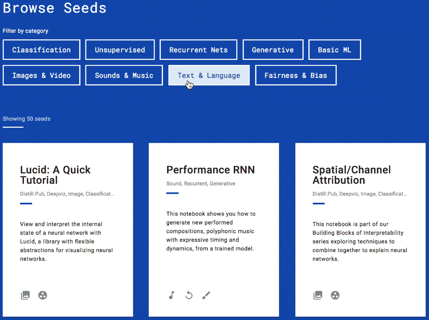Toggle the Basic ML filter
Screen dimensions: 429x320
334,49
